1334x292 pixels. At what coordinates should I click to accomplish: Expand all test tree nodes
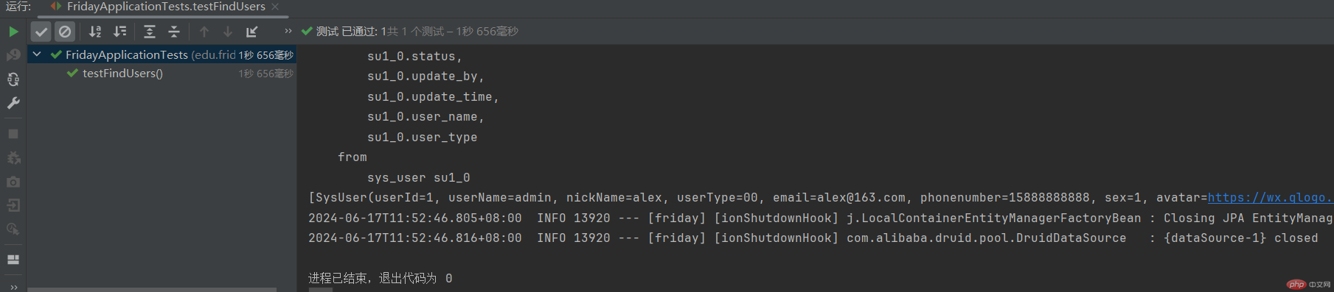coord(150,32)
